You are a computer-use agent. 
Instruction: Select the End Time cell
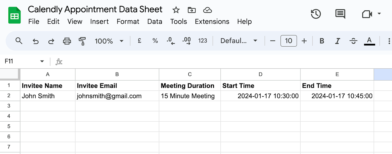[x=337, y=85]
